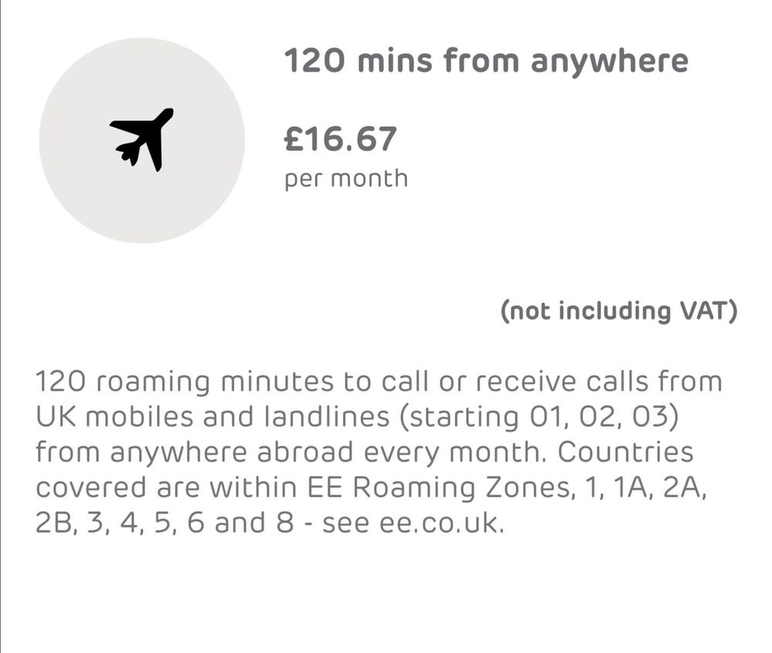Click the word "anywhere" in the title
The image size is (772, 653).
point(609,61)
